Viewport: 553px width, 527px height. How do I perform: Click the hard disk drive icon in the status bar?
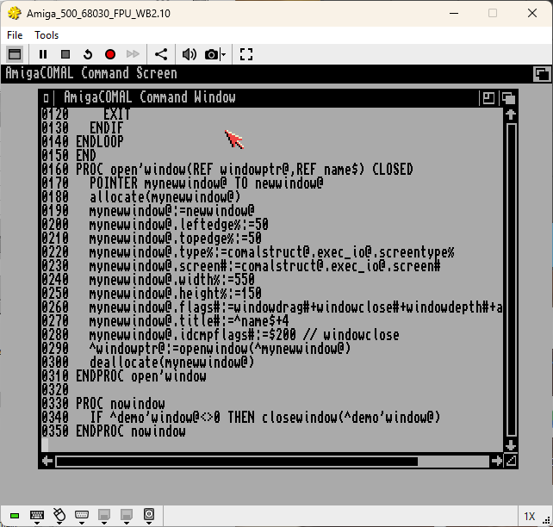click(149, 516)
